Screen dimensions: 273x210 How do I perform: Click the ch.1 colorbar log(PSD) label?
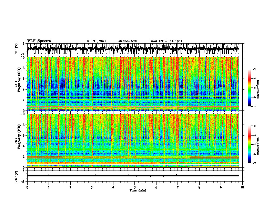tap(259, 89)
